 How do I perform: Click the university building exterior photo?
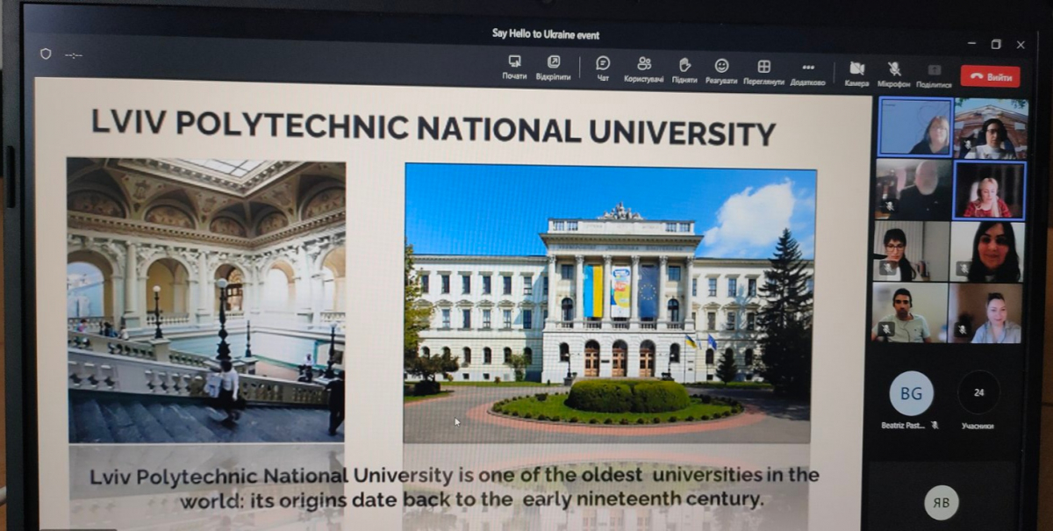click(609, 303)
